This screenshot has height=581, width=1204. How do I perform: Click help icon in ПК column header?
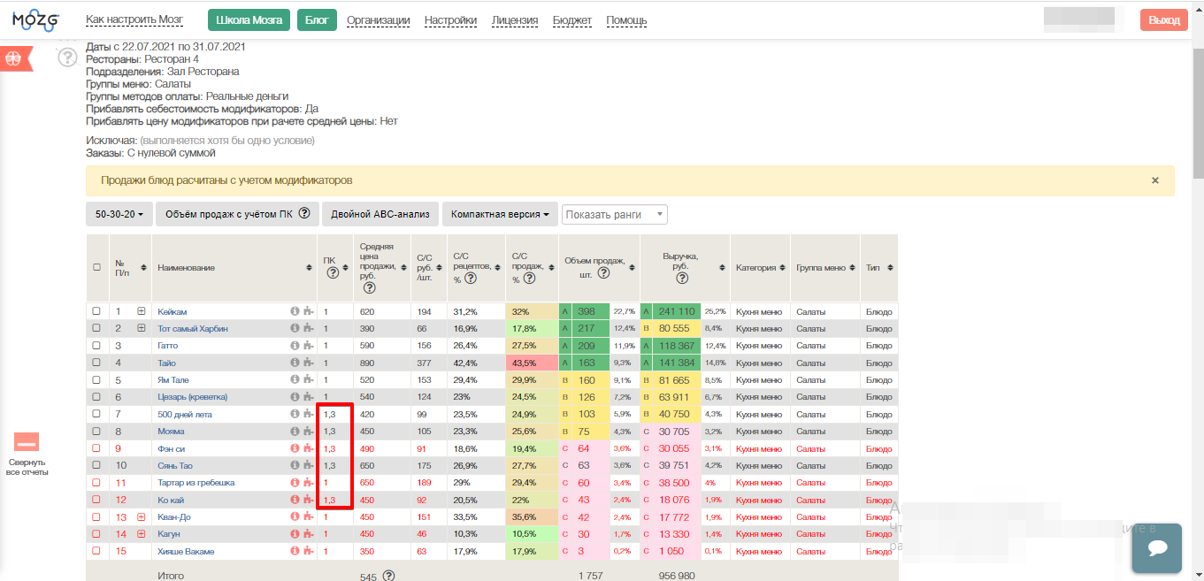tap(333, 273)
